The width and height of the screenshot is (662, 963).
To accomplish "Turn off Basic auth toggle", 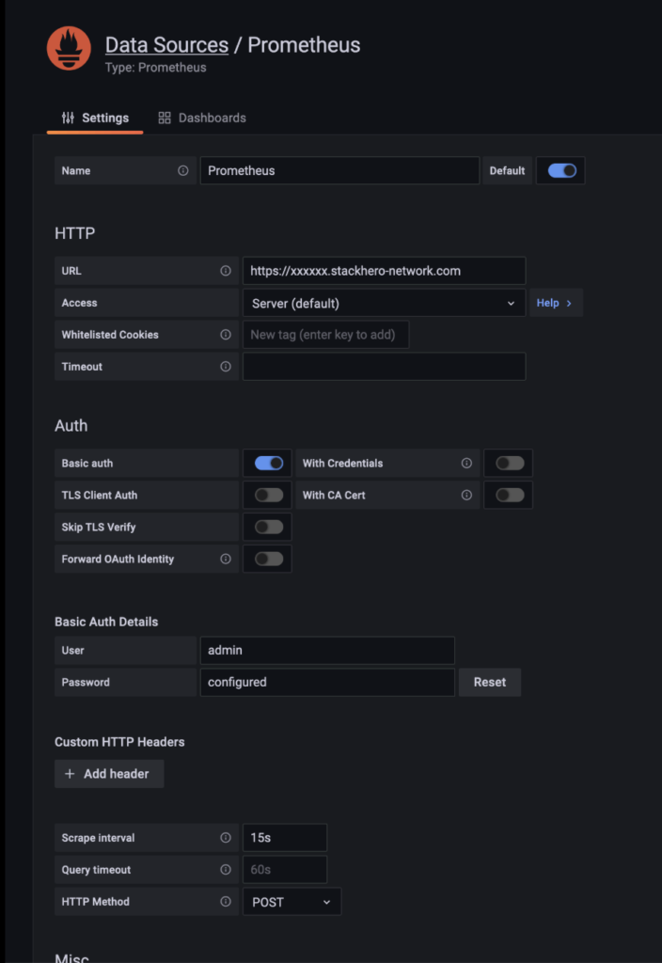I will 268,464.
